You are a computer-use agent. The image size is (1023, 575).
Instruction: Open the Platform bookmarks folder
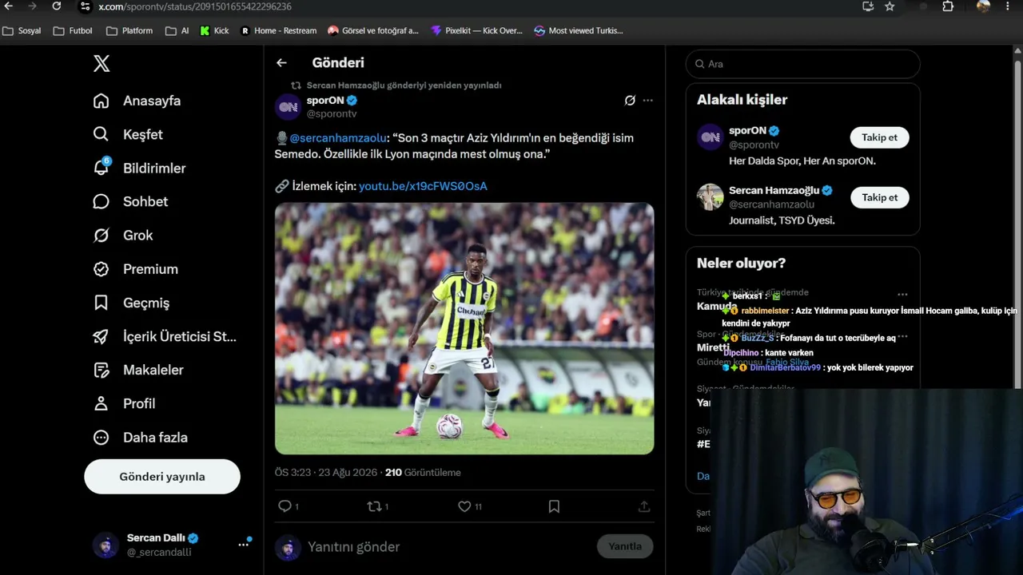point(129,31)
